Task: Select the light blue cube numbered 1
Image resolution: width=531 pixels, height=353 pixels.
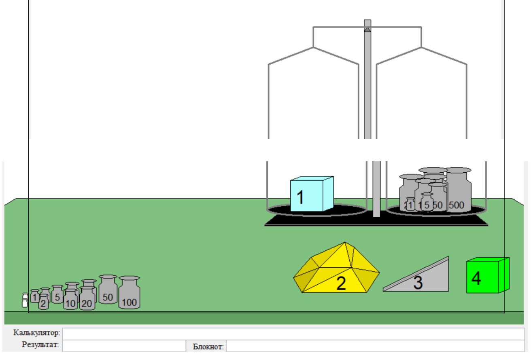Action: [312, 194]
